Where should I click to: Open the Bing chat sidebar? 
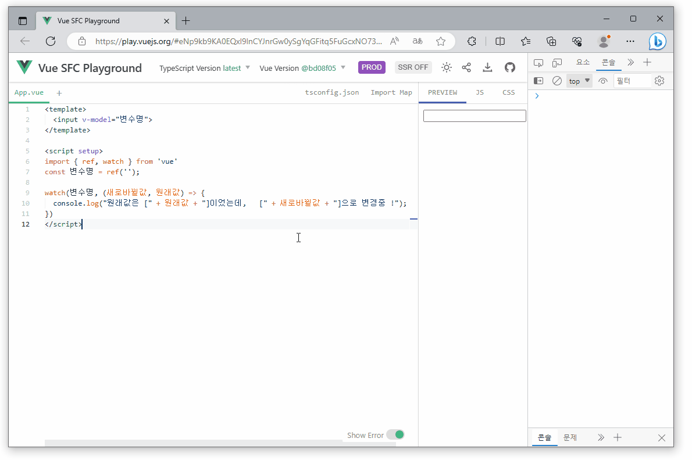[x=657, y=42]
